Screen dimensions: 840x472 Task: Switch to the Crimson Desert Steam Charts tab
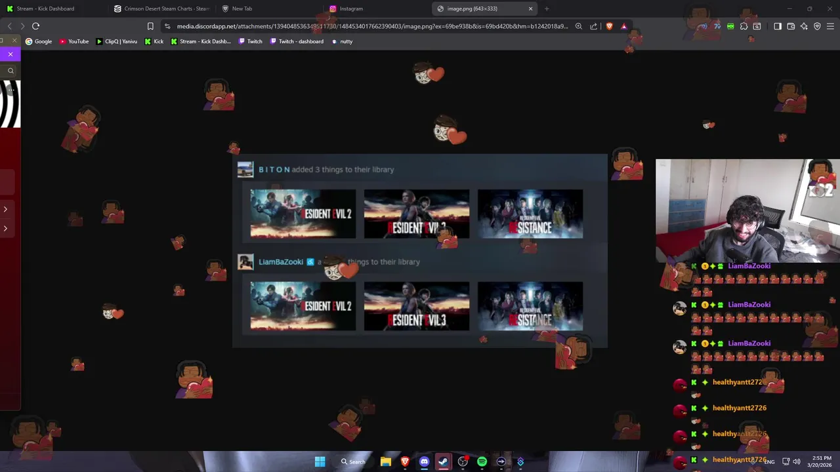click(x=161, y=9)
